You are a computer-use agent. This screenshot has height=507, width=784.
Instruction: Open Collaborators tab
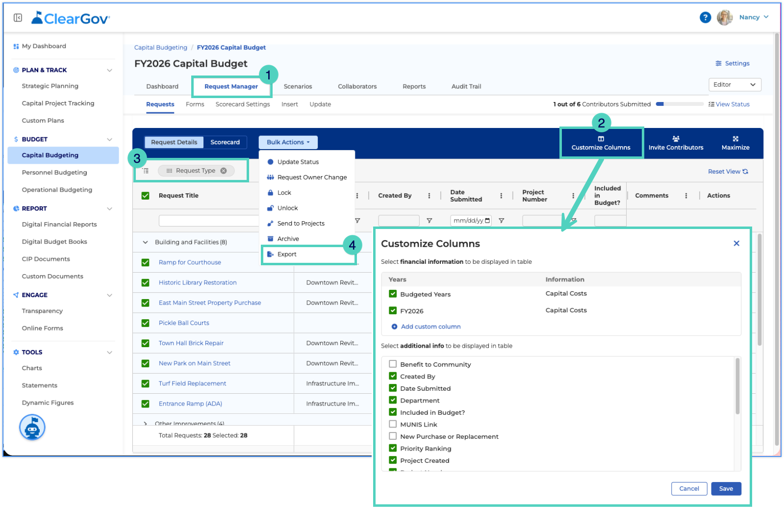(357, 86)
